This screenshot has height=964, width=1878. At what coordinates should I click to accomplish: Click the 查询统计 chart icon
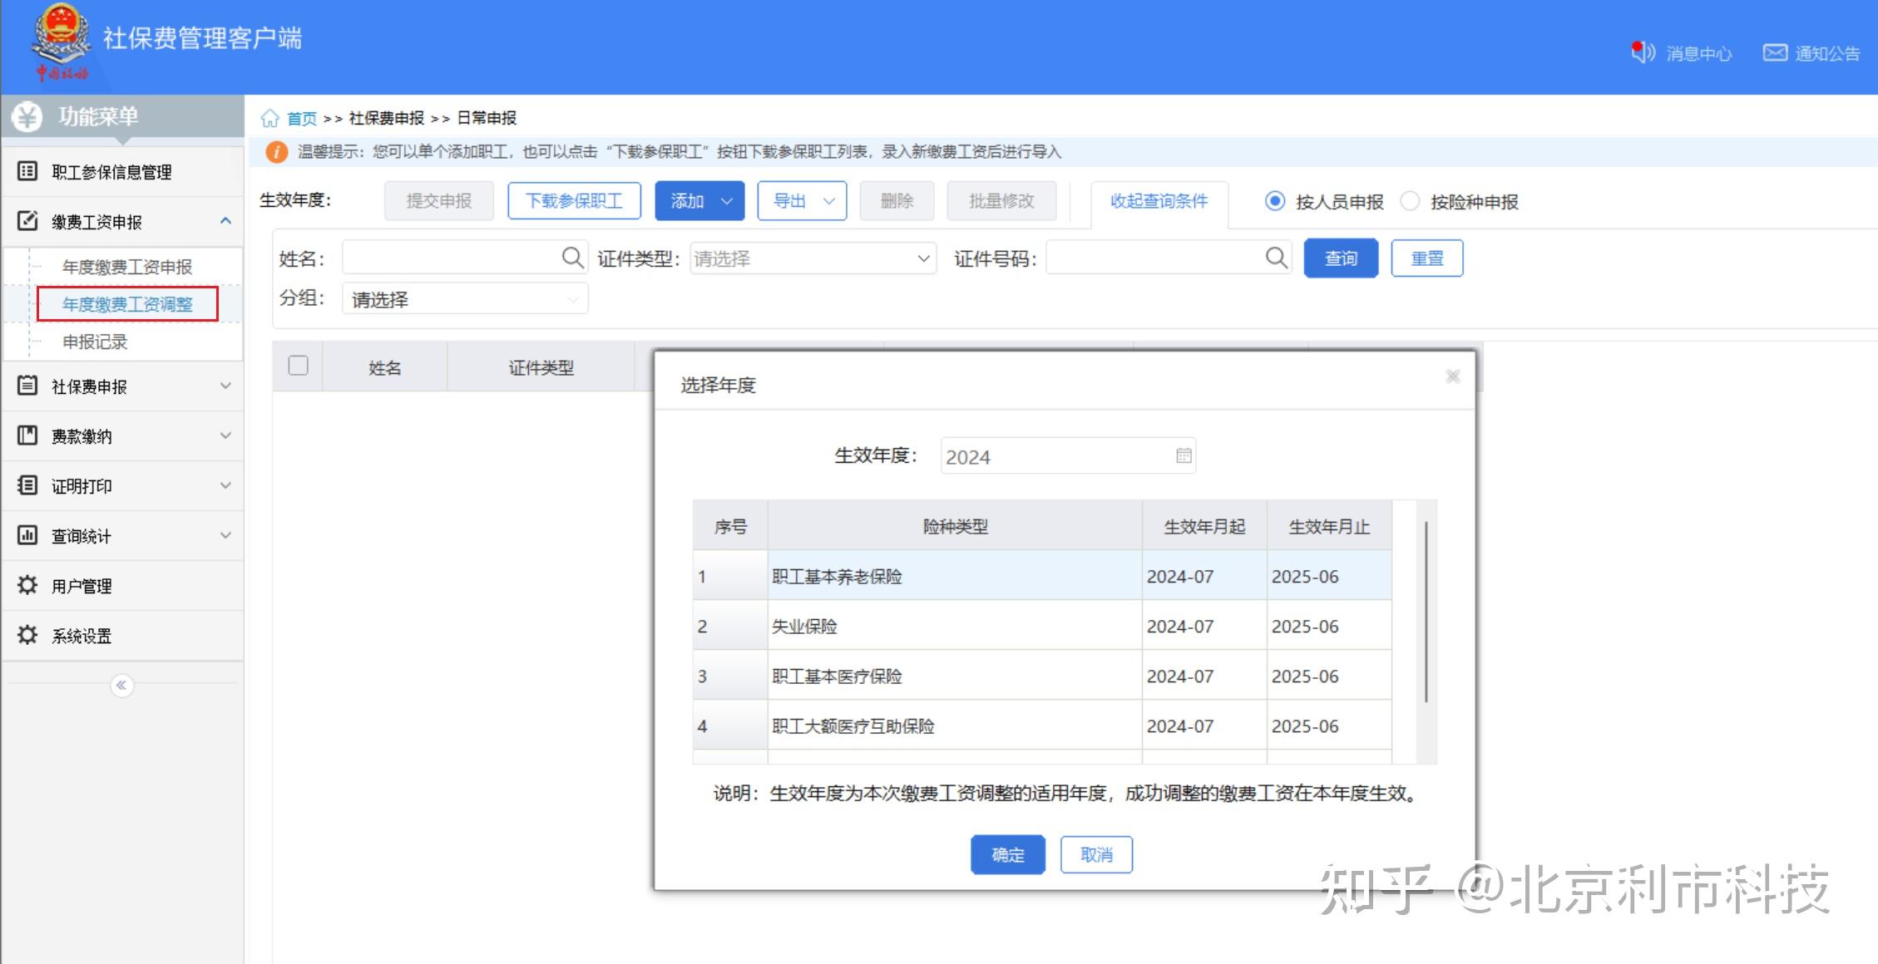coord(27,535)
